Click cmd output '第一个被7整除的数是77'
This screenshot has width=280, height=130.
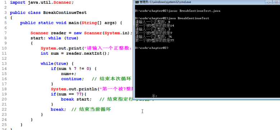pyautogui.click(x=154, y=41)
